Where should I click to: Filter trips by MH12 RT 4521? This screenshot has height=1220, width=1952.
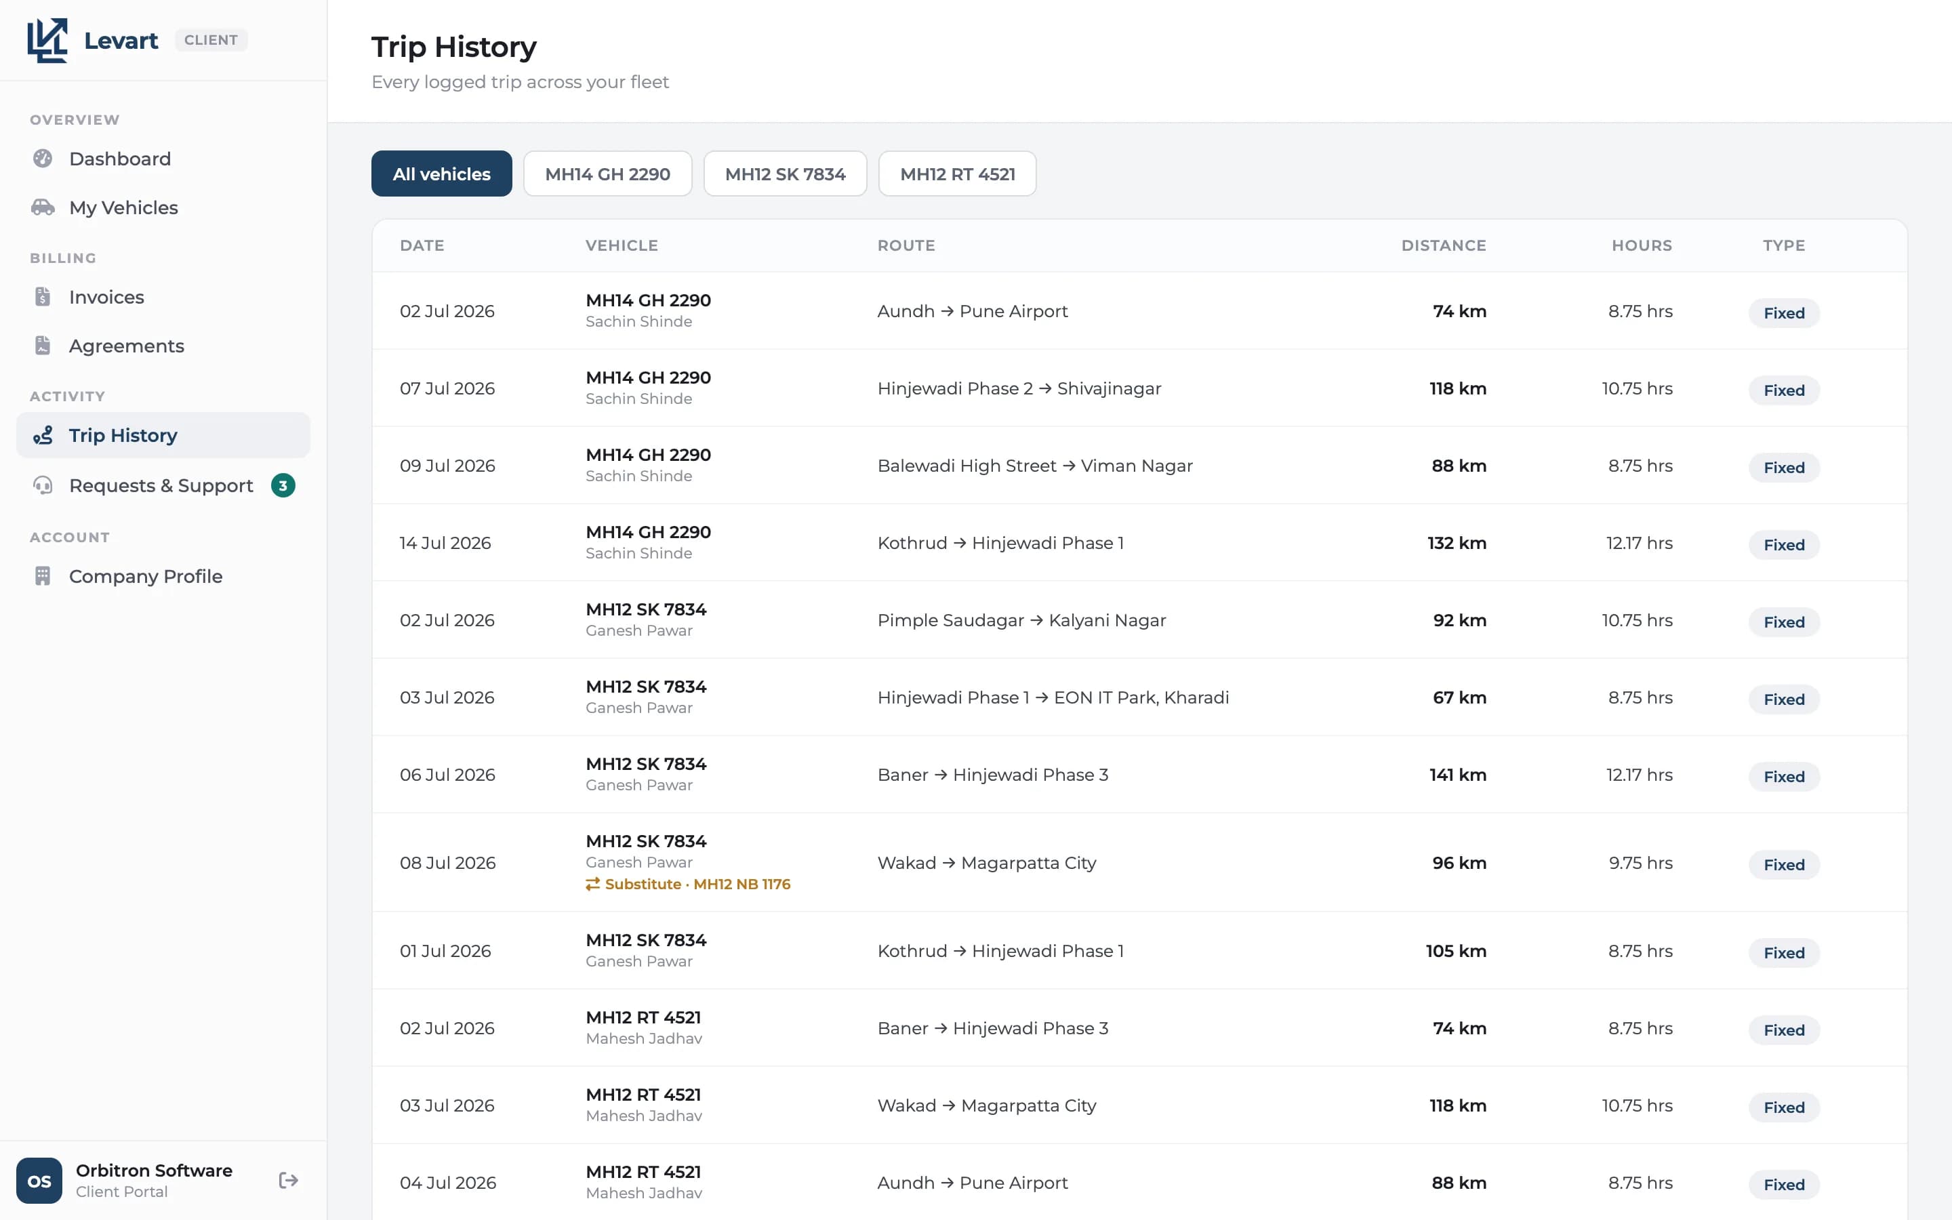click(958, 174)
